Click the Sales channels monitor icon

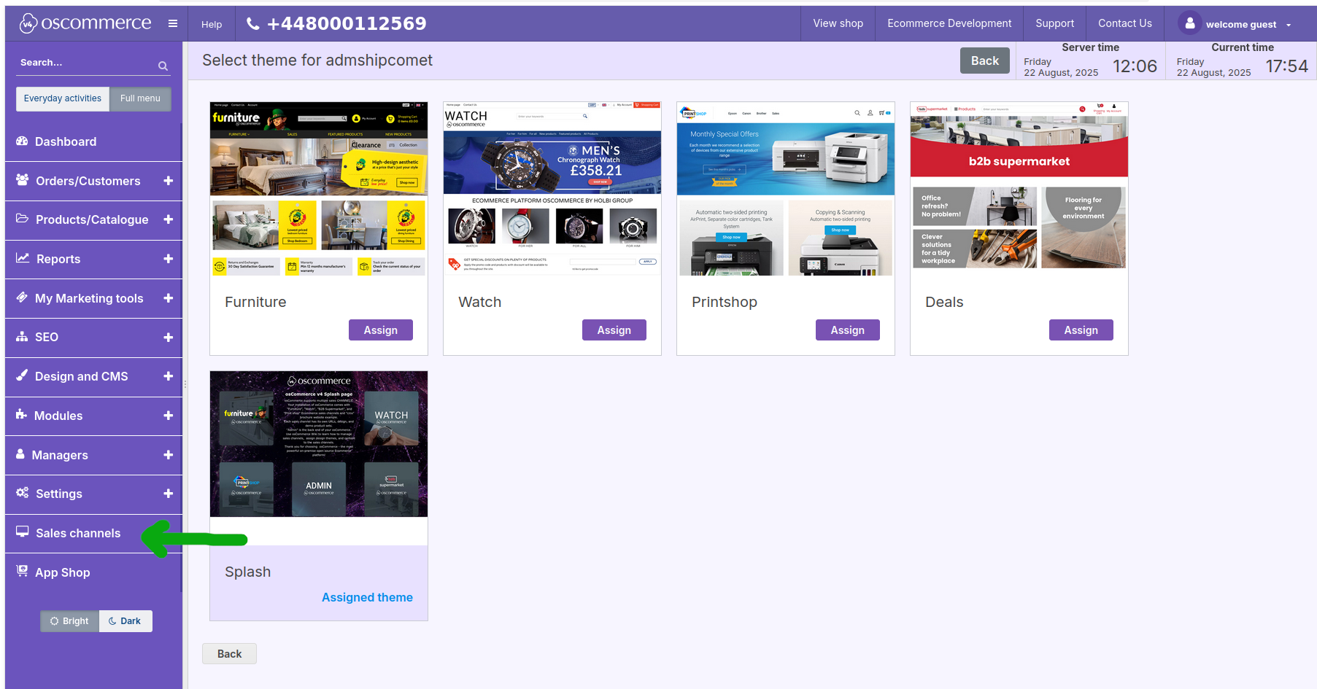[23, 532]
